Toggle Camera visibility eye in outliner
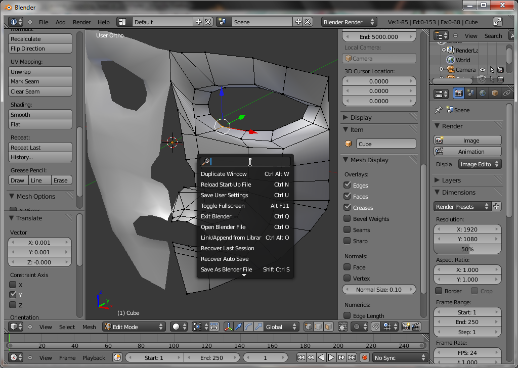The height and width of the screenshot is (368, 518). [x=483, y=70]
